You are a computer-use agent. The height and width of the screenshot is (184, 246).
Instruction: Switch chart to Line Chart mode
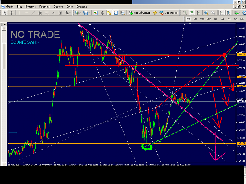[x=198, y=13]
